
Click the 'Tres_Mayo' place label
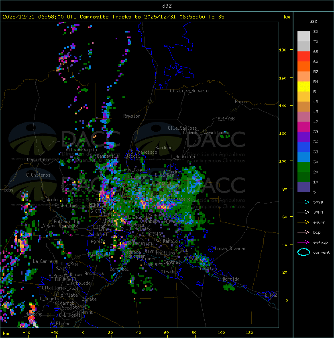[132, 170]
